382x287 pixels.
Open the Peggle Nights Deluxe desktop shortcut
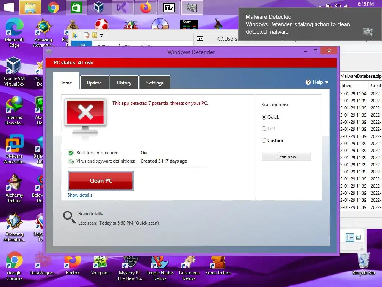160,268
